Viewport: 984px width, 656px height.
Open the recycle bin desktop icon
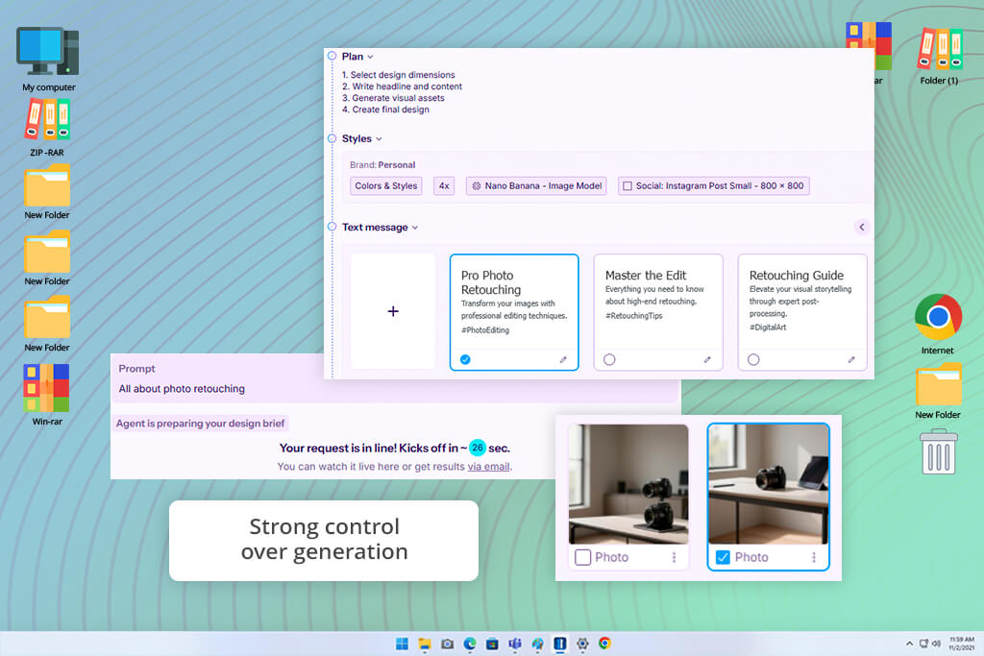click(939, 451)
